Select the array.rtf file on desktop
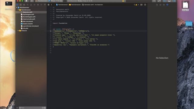The image size is (194, 109). pyautogui.click(x=185, y=6)
